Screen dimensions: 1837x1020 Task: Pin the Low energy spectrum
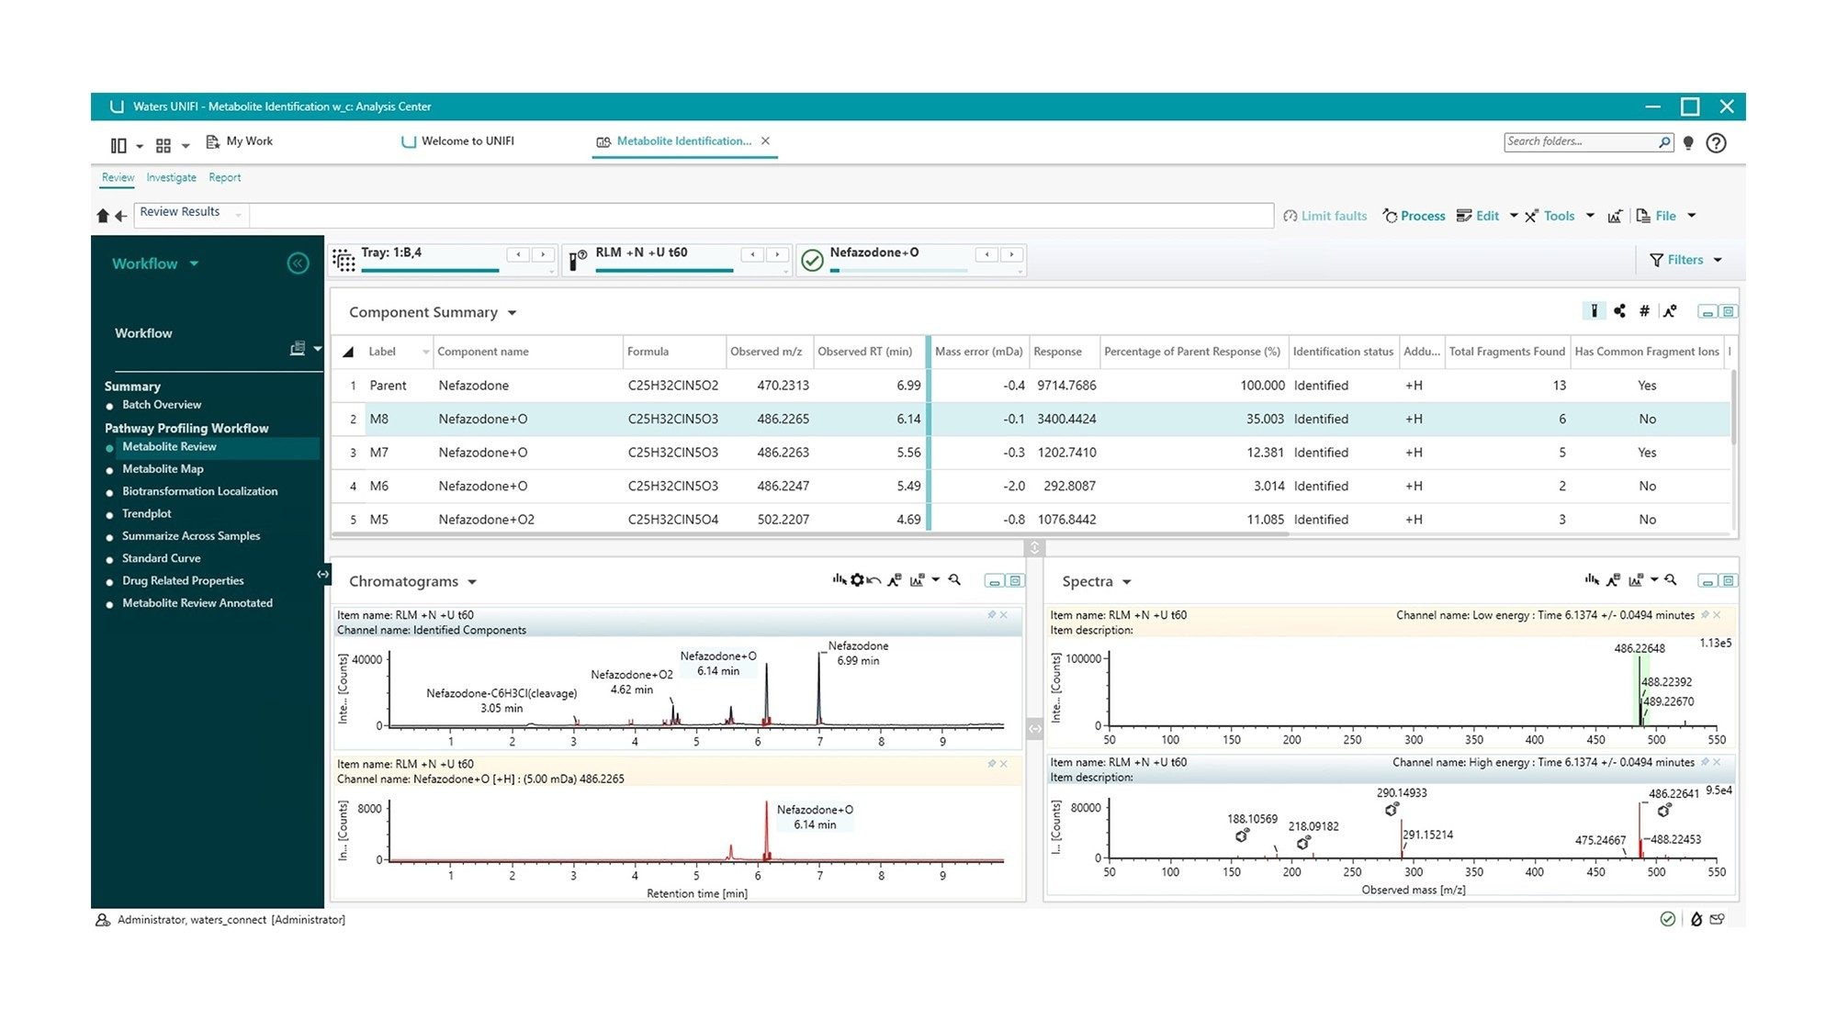[x=1705, y=615]
